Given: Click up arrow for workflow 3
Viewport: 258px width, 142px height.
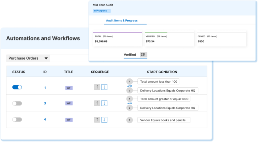Looking at the screenshot, I should 97,103.
